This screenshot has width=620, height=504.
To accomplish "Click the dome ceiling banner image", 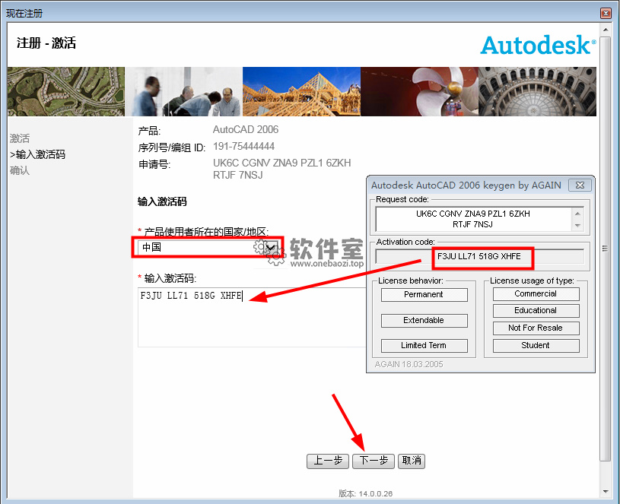I will click(x=536, y=91).
